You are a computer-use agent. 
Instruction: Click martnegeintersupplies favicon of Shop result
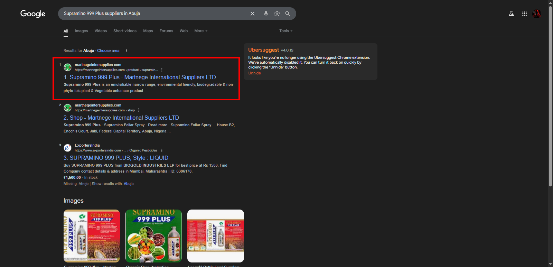[x=68, y=108]
